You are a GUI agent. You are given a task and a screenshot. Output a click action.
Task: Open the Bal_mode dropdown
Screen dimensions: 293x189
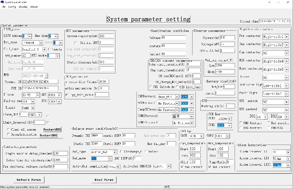click(110, 159)
